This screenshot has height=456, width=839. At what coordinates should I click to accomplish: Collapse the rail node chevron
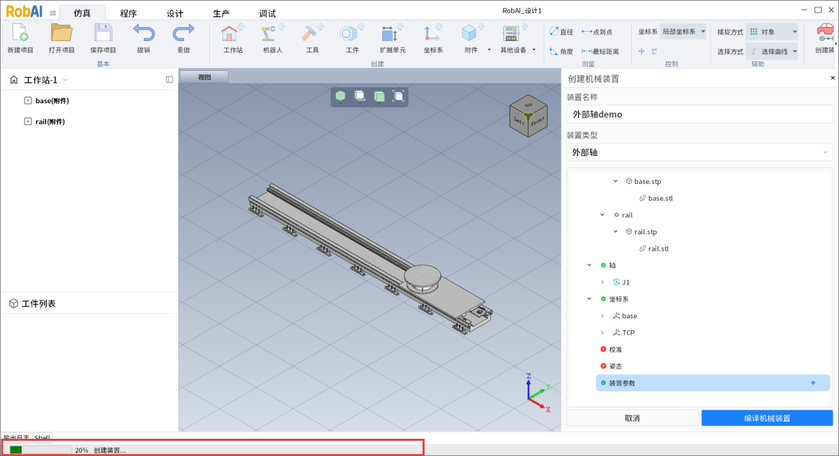(602, 214)
